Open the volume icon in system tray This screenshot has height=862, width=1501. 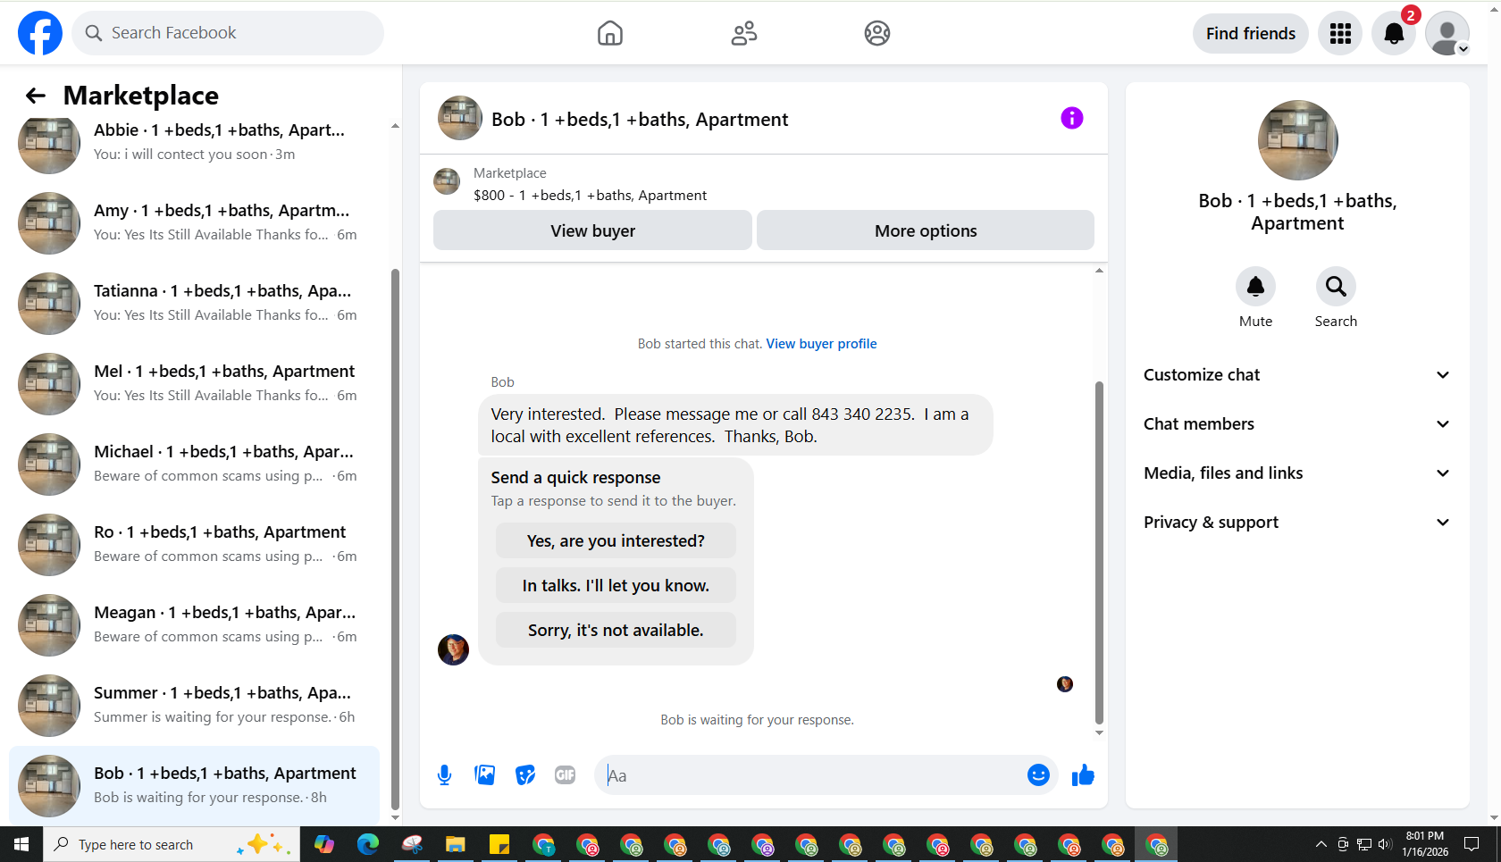point(1385,844)
